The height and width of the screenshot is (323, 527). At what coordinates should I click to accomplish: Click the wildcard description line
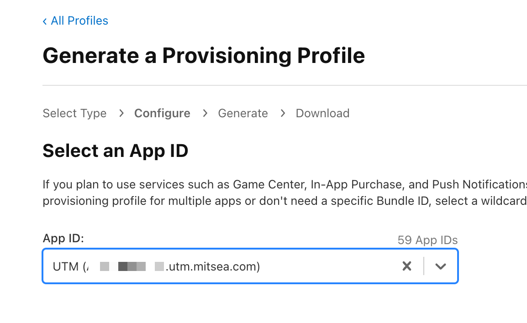[x=284, y=201]
